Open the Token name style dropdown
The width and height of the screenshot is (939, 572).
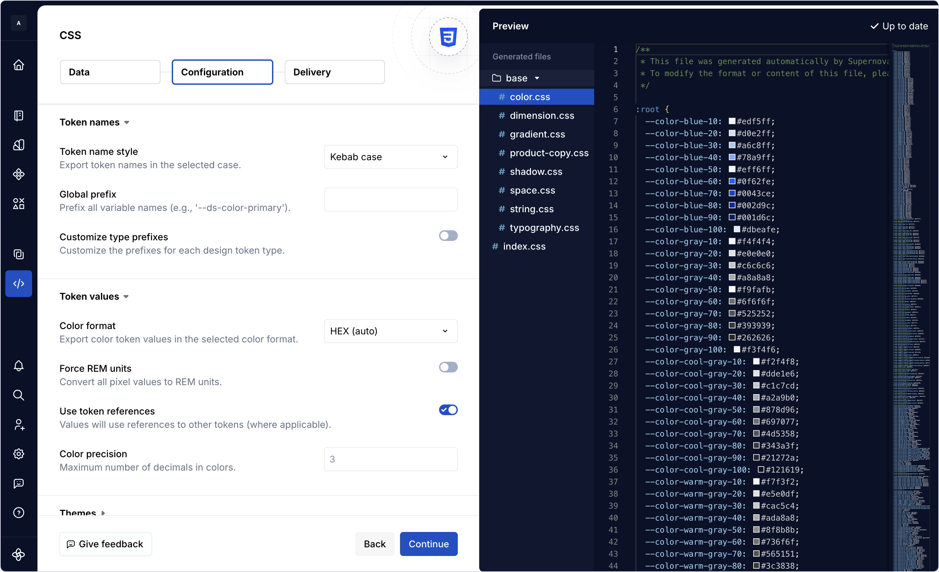[x=390, y=157]
